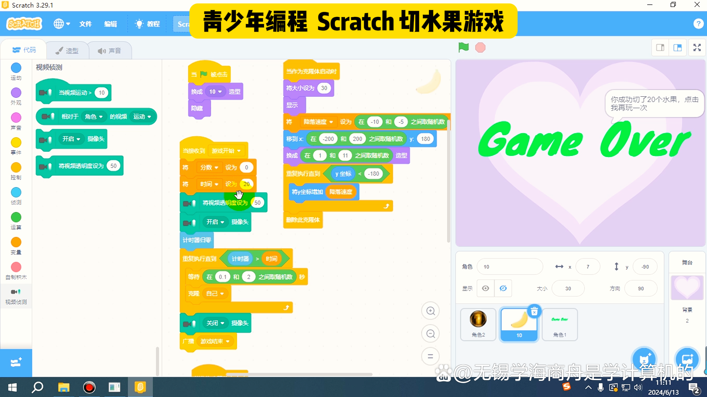Delete sprite 10 with trash icon

point(534,312)
